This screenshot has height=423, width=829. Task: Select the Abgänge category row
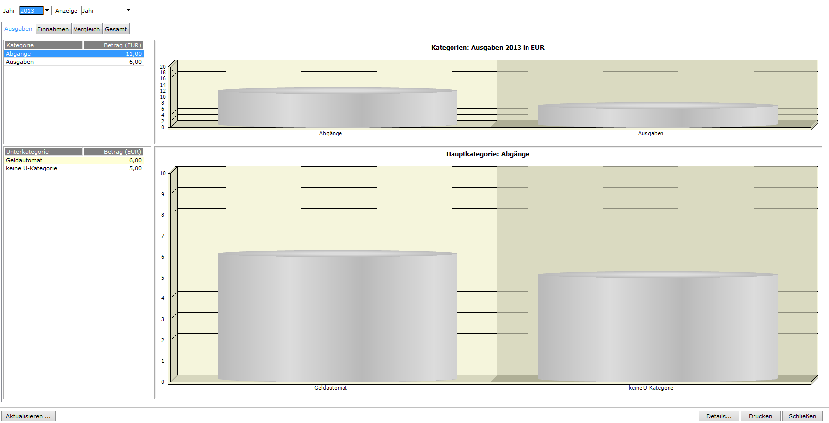pos(74,54)
